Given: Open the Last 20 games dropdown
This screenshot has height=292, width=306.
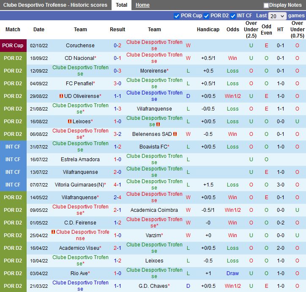Looking at the screenshot, I should click(277, 16).
